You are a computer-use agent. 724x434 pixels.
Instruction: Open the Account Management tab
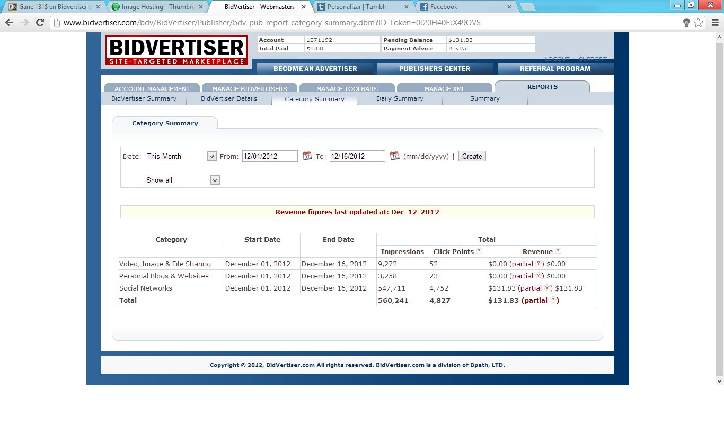click(152, 88)
